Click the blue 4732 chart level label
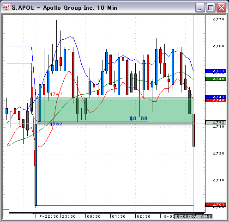Screen dimensions: 229x222 pos(56,124)
